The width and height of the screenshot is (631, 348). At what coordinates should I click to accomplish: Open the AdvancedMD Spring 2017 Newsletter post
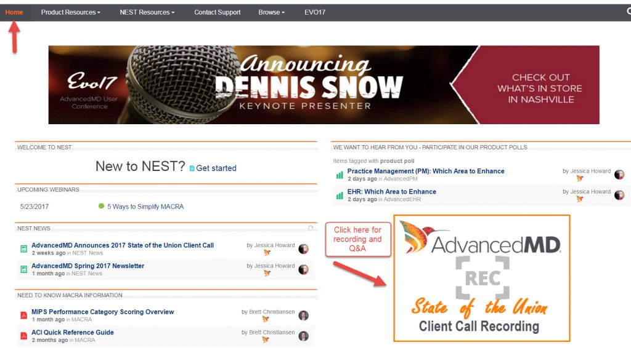click(x=88, y=266)
